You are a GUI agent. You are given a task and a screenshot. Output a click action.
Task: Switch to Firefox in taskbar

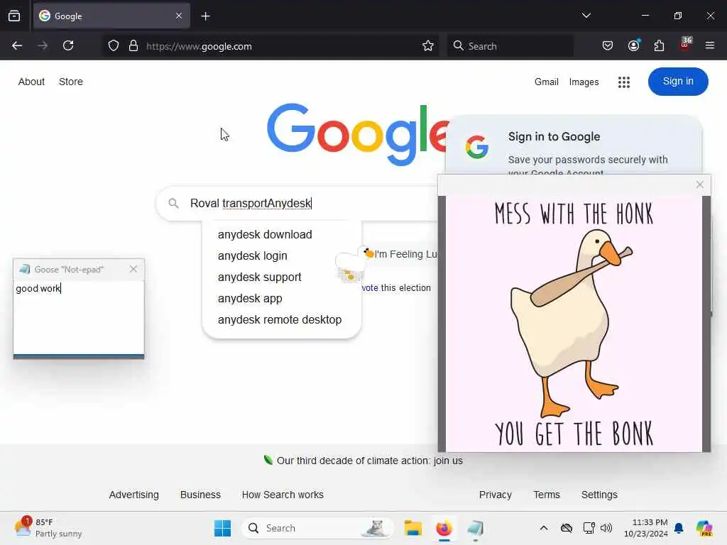pos(444,528)
